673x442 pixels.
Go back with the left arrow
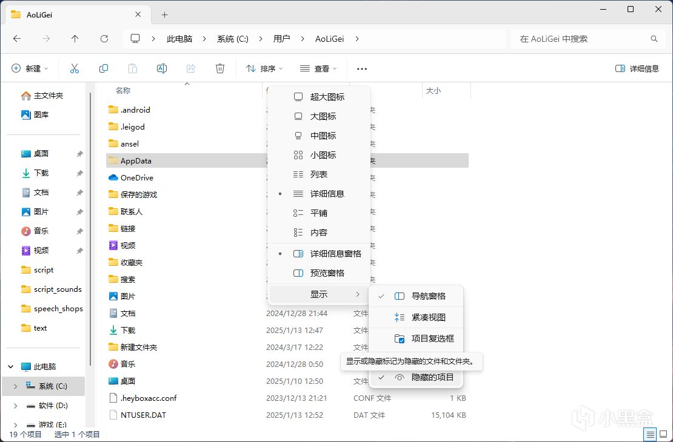click(x=17, y=39)
